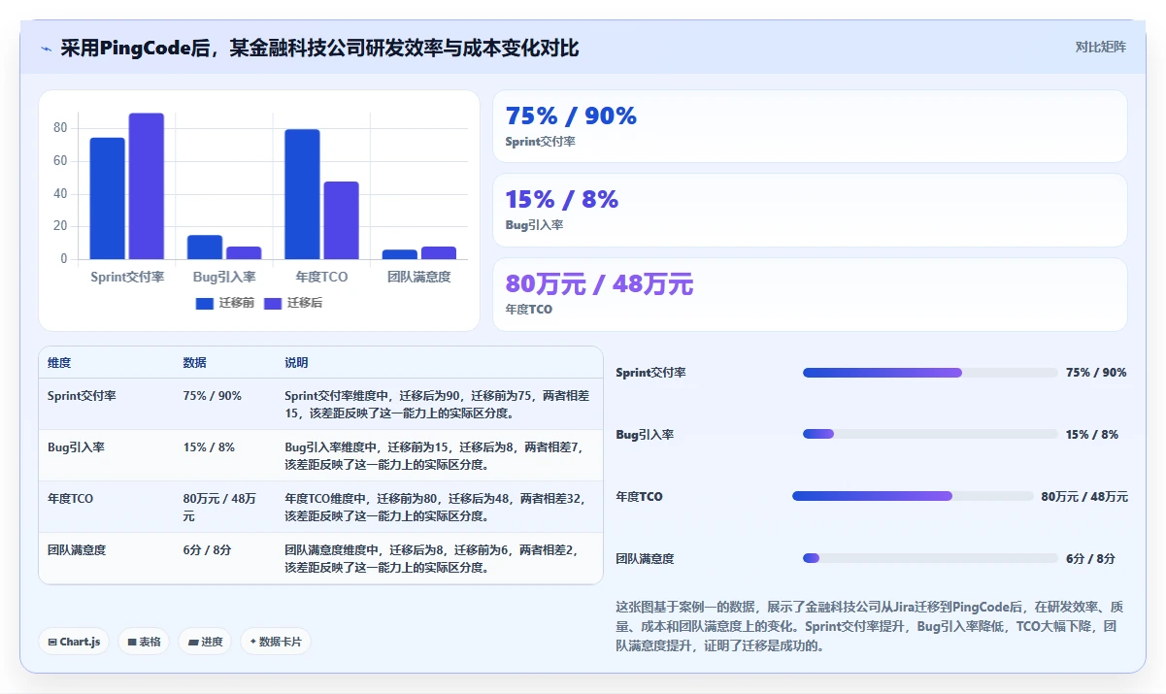The image size is (1166, 694).
Task: Click the 对比矩阵 label in the header
Action: click(1100, 47)
